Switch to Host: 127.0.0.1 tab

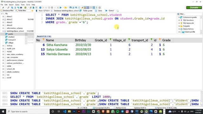click(x=43, y=10)
